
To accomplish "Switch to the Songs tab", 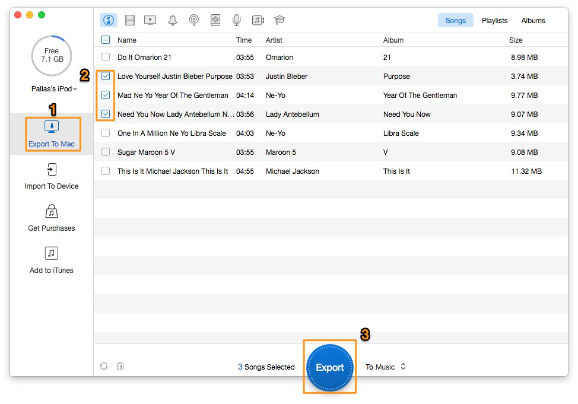I will (456, 21).
